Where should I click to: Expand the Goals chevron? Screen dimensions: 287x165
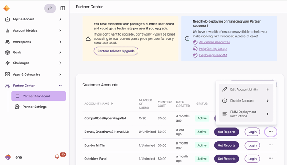click(60, 53)
